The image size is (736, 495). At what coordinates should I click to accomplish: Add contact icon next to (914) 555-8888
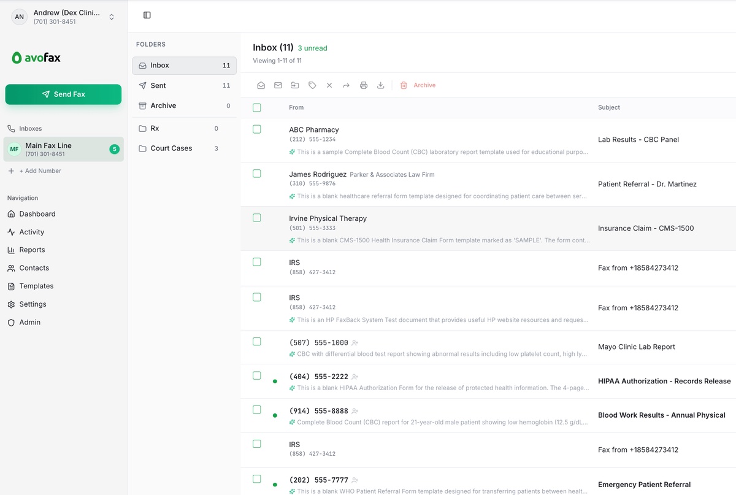click(x=355, y=411)
